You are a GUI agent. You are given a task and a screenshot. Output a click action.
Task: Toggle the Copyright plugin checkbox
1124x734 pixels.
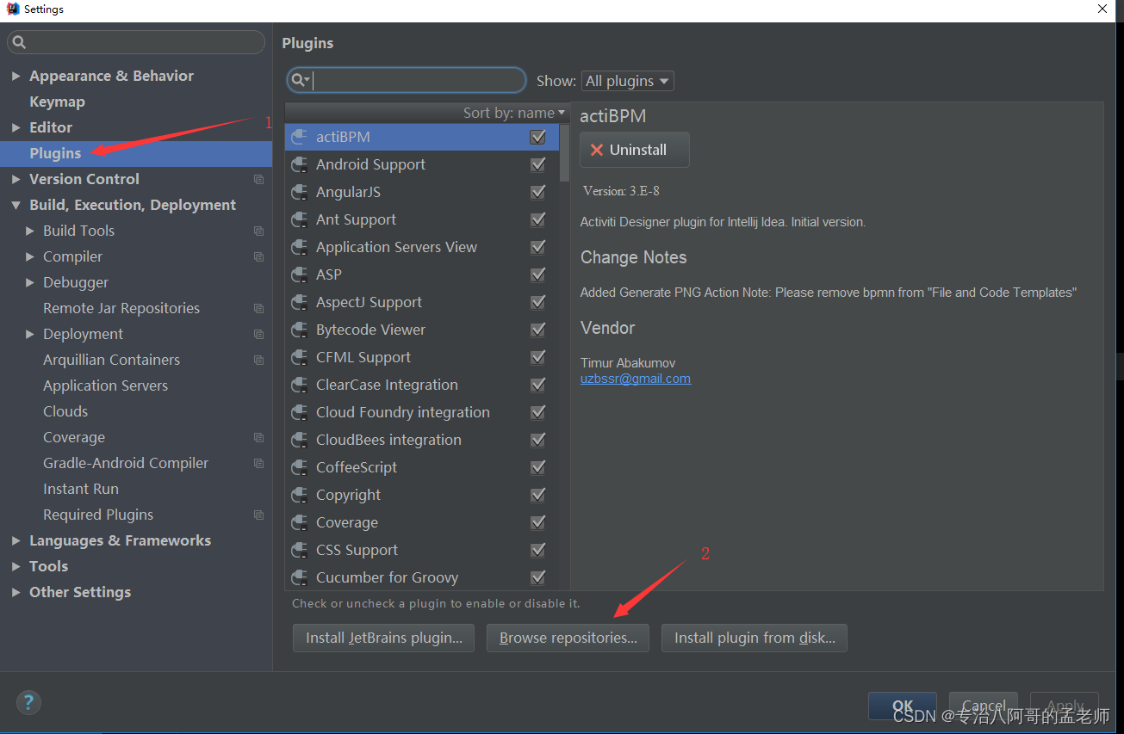point(538,495)
